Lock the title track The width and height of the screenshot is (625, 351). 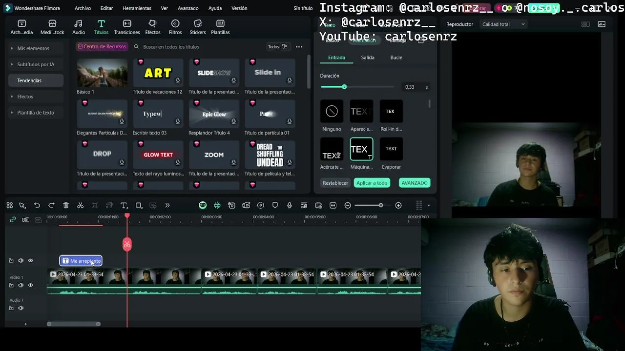coord(11,261)
